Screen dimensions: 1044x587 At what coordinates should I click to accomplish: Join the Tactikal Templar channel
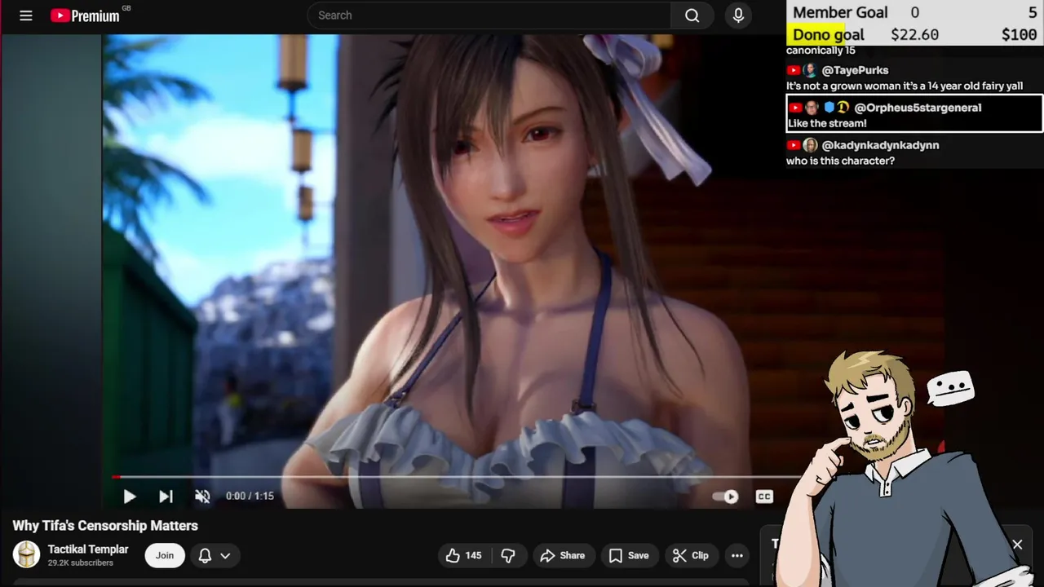click(165, 555)
